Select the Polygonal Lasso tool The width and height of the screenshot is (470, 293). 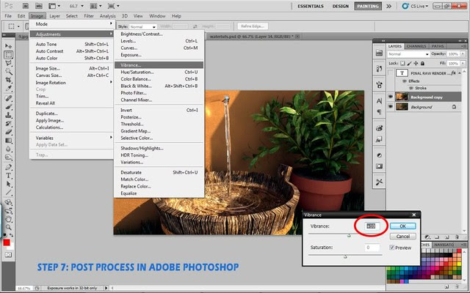(x=8, y=63)
